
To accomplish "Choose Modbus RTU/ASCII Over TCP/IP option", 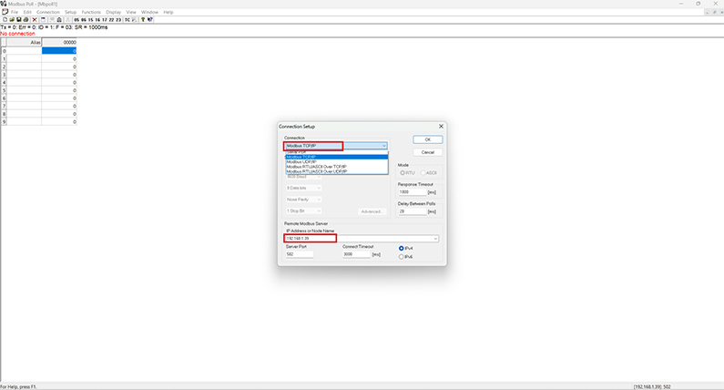I will 317,167.
